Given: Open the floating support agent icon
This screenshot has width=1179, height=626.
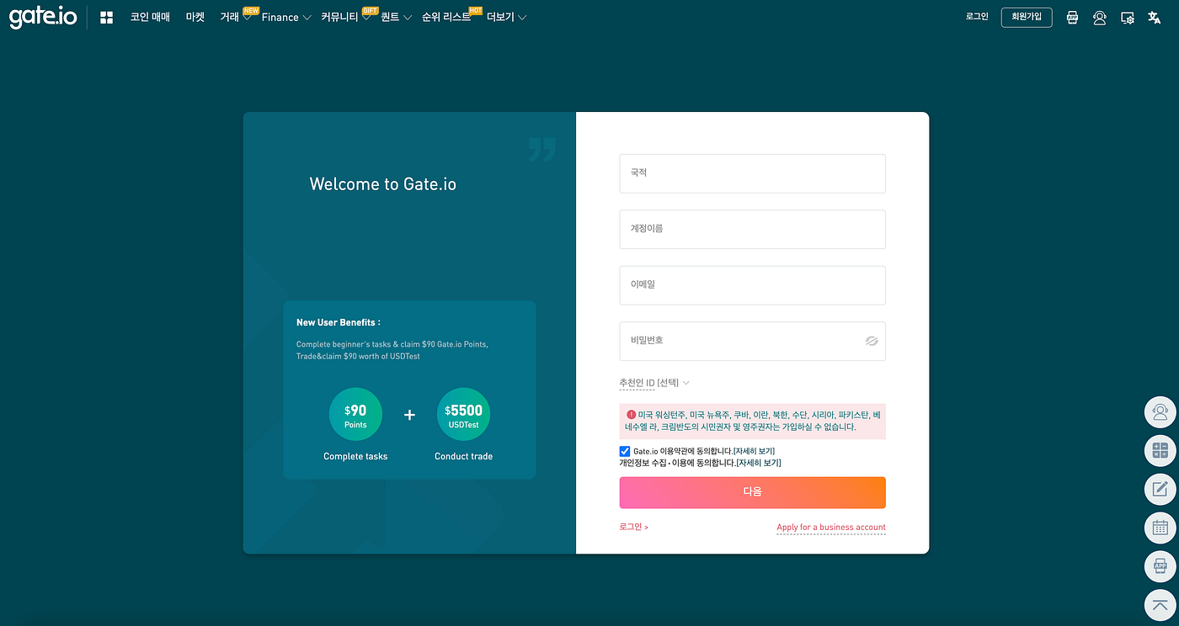Looking at the screenshot, I should (1160, 412).
